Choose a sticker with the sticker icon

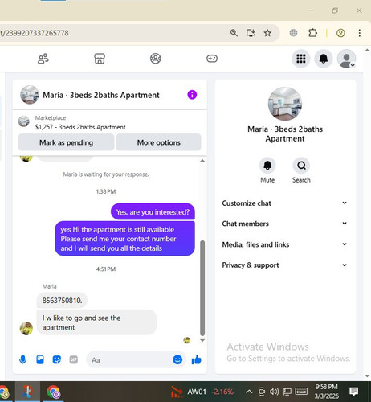click(57, 359)
